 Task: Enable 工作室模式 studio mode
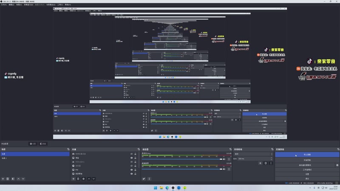pyautogui.click(x=307, y=169)
